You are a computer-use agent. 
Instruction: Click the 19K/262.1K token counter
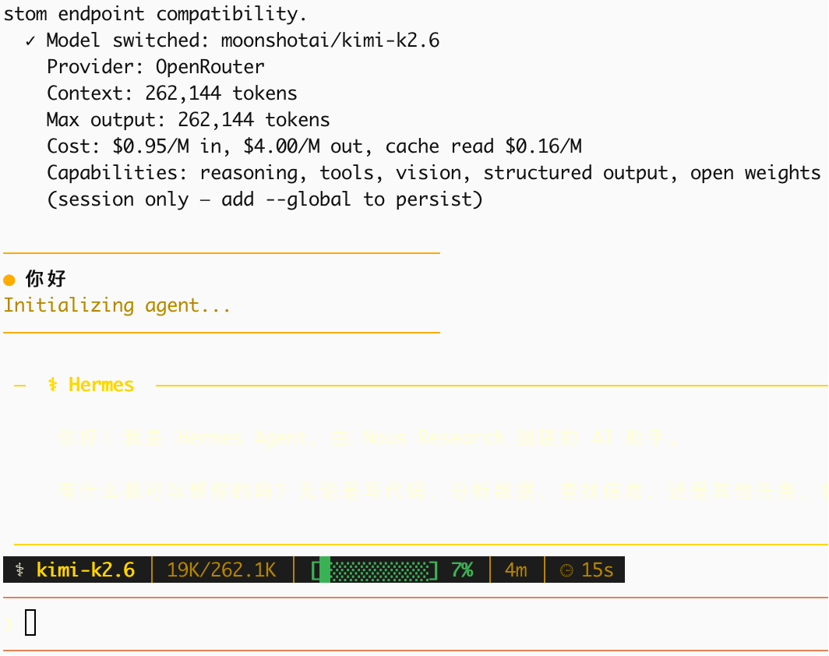click(x=221, y=570)
